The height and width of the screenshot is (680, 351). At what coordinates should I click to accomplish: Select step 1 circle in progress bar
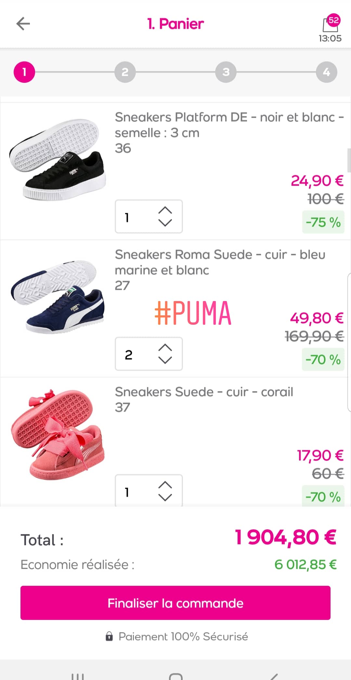click(x=24, y=72)
